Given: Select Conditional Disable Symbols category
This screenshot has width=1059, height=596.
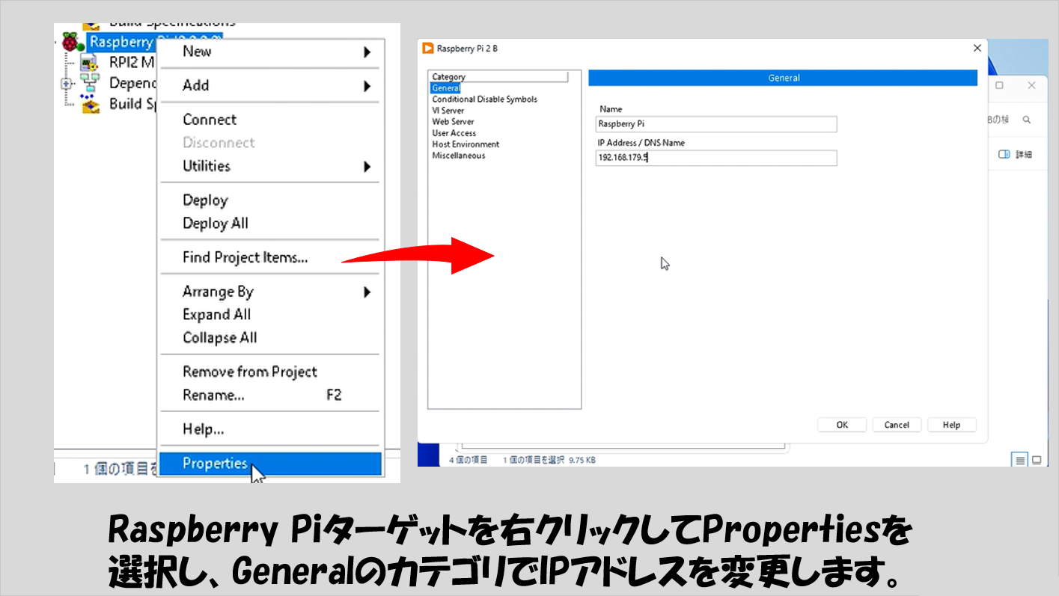Looking at the screenshot, I should (x=484, y=99).
